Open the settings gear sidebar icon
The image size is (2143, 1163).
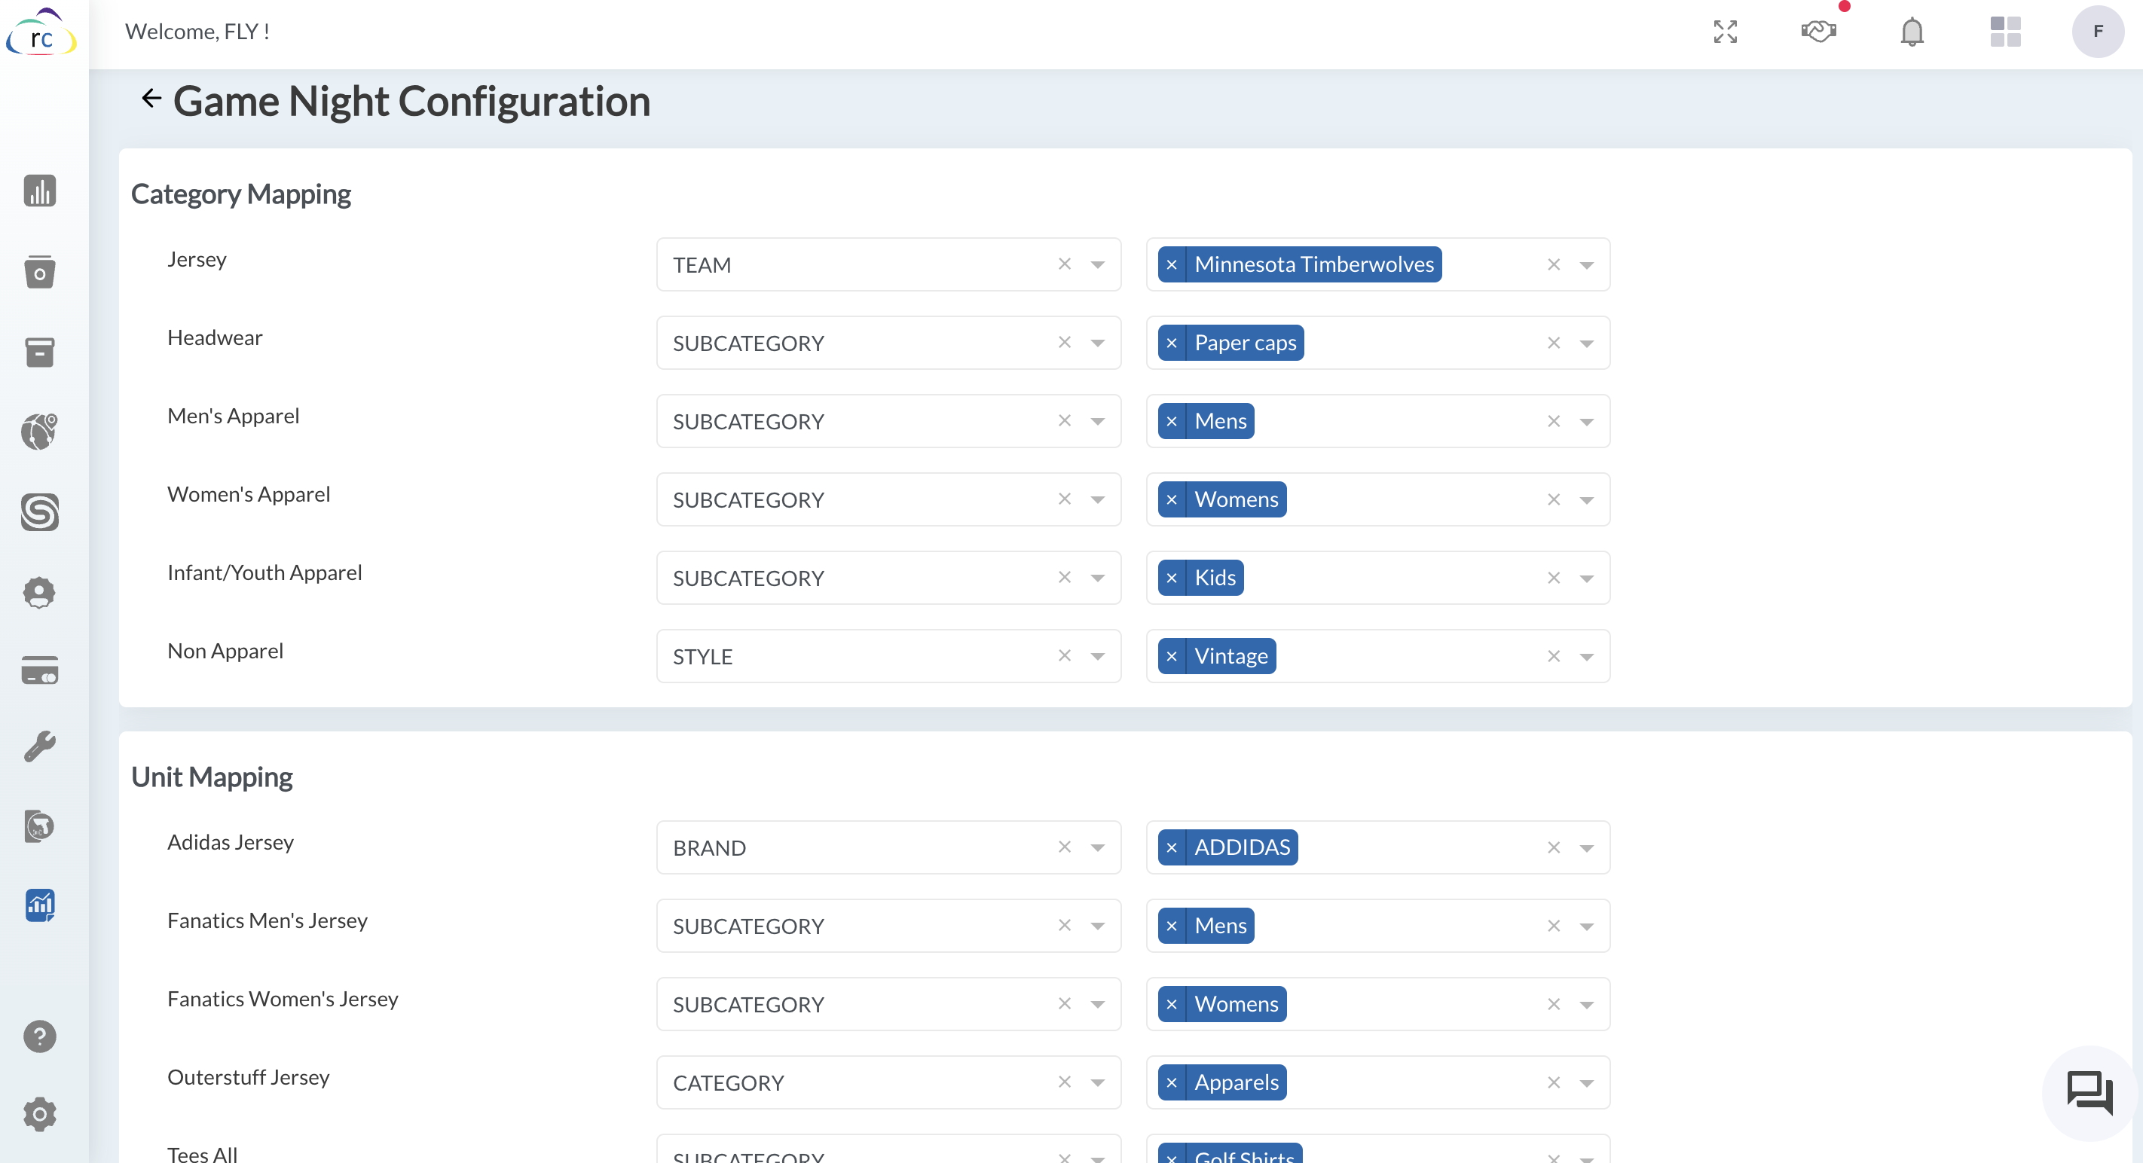click(x=39, y=1114)
